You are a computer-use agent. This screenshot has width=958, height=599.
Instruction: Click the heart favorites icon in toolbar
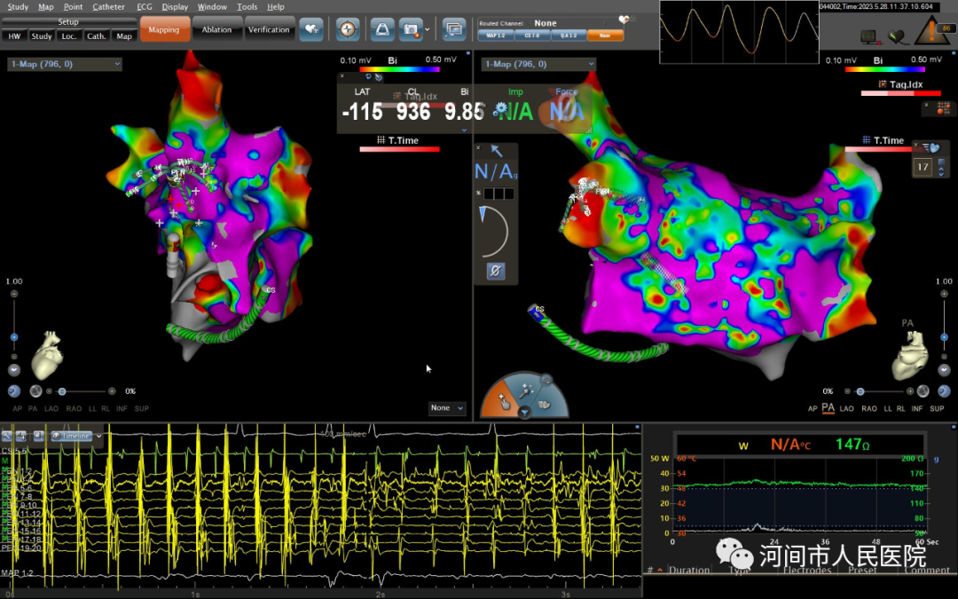point(311,29)
